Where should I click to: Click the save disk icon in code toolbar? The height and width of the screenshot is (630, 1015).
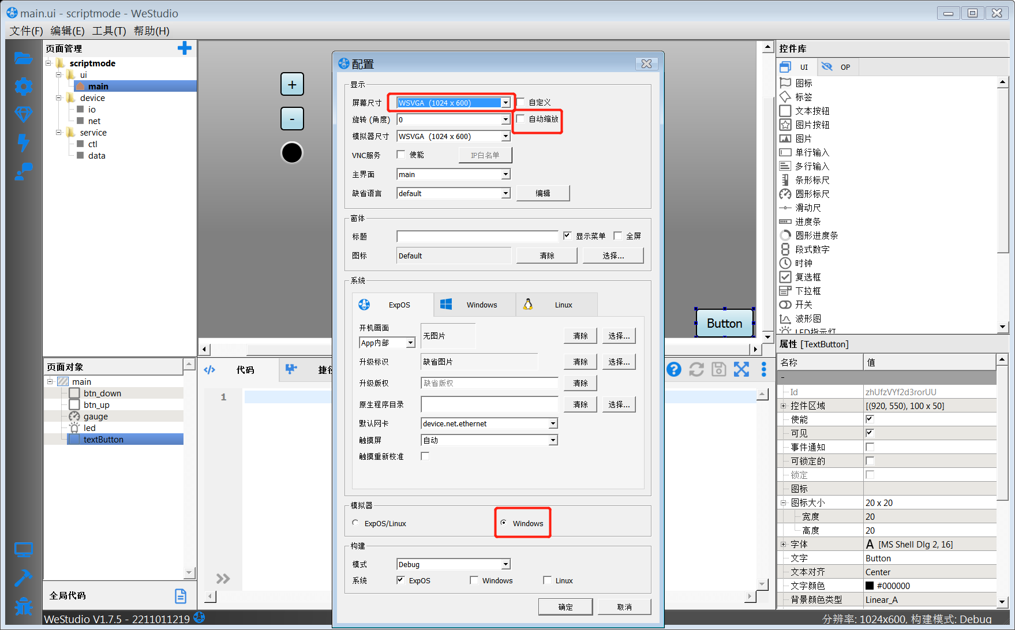(718, 369)
